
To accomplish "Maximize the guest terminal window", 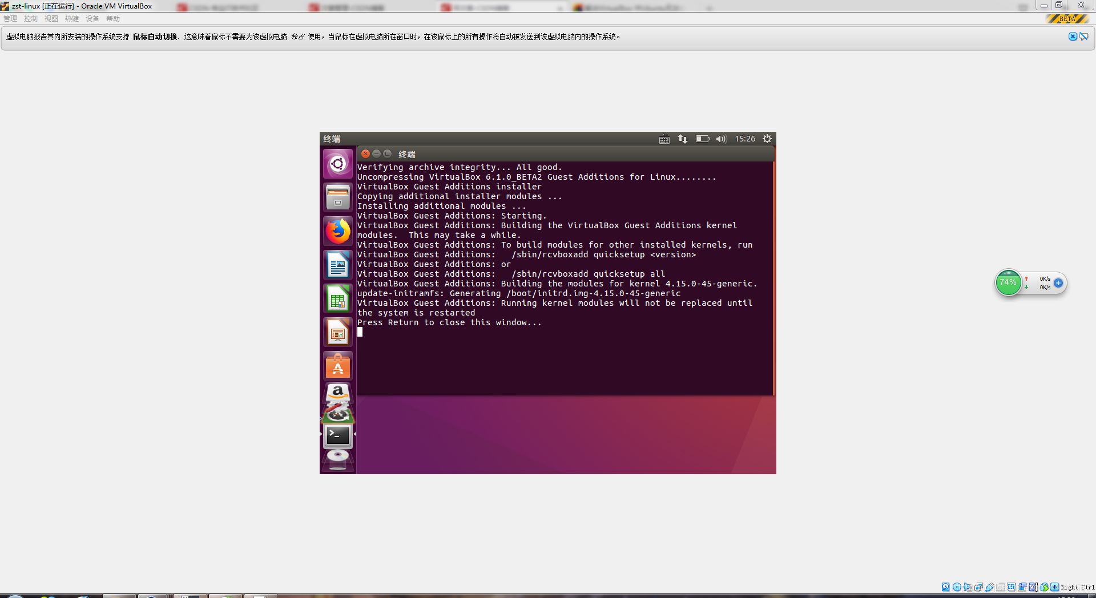I will coord(388,154).
